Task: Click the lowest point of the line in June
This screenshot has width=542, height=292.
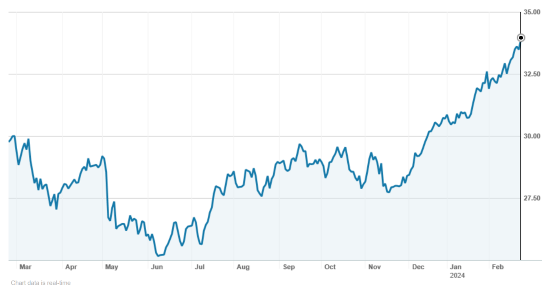Action: 158,256
